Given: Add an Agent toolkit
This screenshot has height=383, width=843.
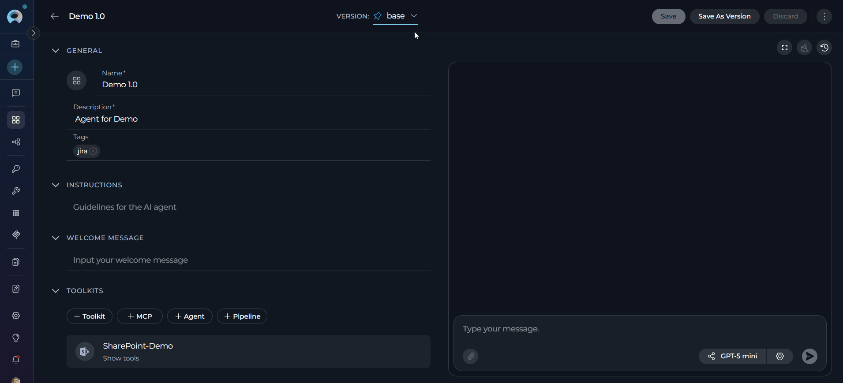Looking at the screenshot, I should point(190,316).
